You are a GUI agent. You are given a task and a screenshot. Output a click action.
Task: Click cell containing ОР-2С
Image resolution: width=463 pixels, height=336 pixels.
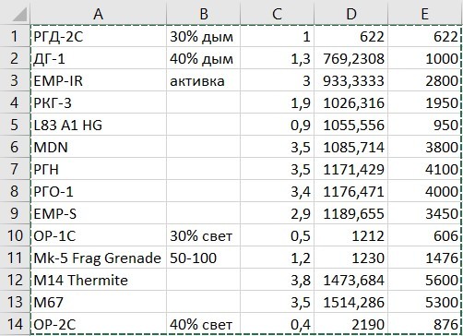pyautogui.click(x=99, y=324)
